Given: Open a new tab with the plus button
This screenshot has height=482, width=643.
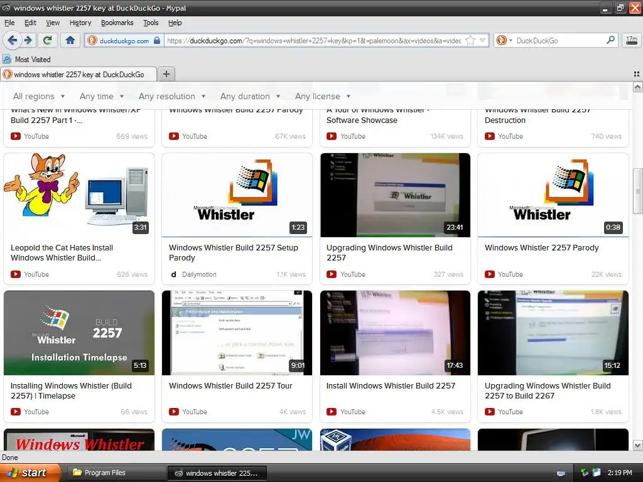Looking at the screenshot, I should pyautogui.click(x=166, y=74).
